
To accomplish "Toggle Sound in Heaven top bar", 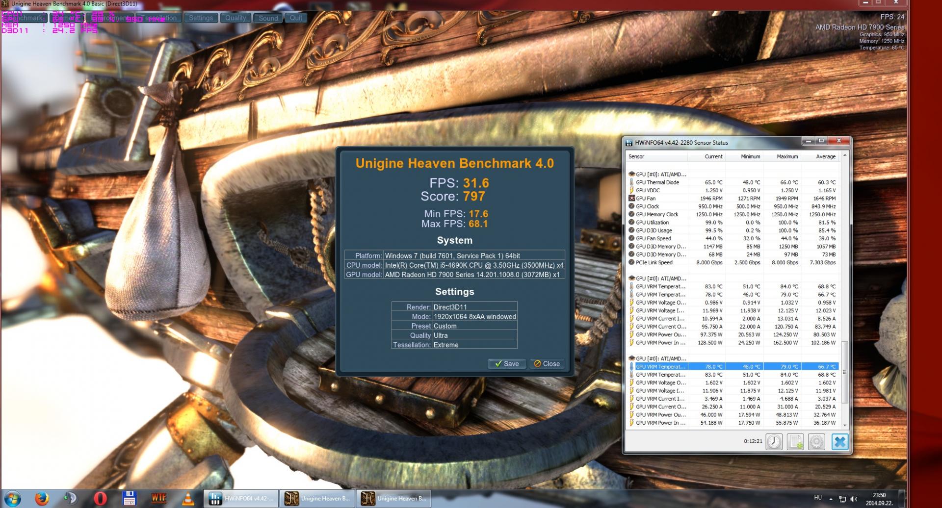I will coord(268,18).
